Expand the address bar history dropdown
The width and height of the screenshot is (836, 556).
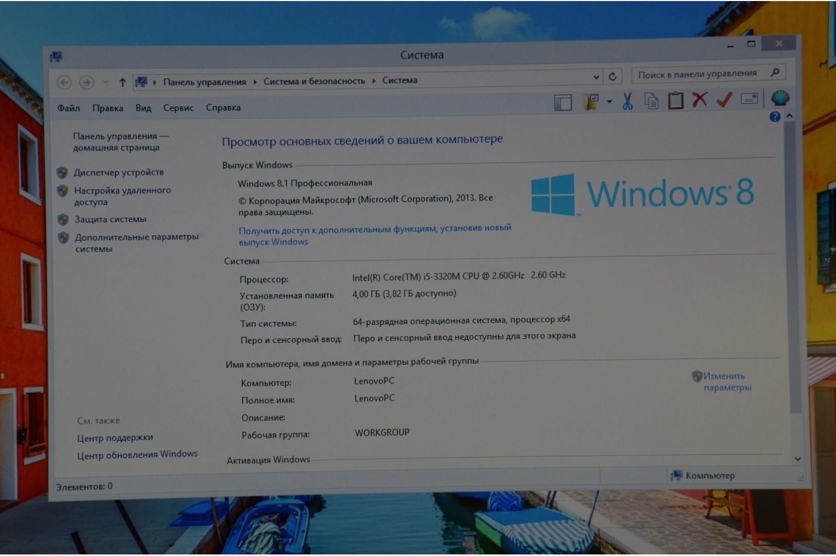click(x=596, y=77)
